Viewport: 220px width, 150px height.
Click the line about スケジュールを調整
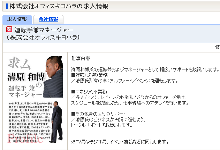[x=130, y=103]
